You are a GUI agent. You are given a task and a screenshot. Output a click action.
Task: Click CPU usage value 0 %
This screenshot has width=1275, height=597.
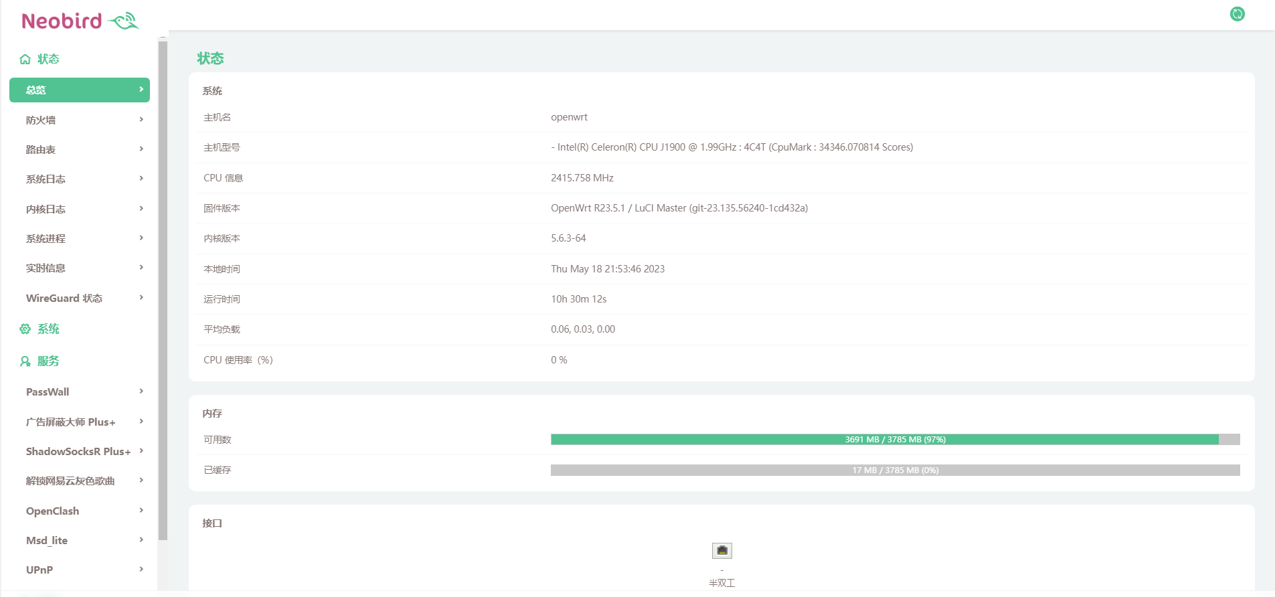tap(559, 360)
